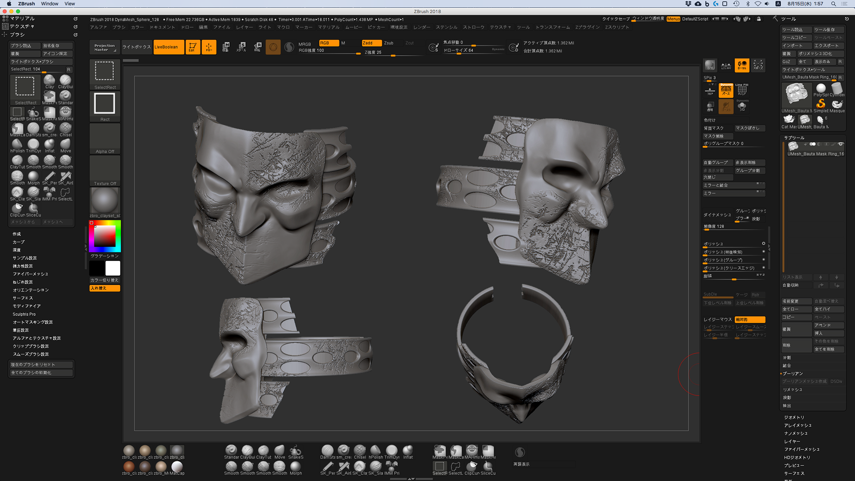The width and height of the screenshot is (855, 481).
Task: Select the Scale transform icon
Action: point(241,47)
